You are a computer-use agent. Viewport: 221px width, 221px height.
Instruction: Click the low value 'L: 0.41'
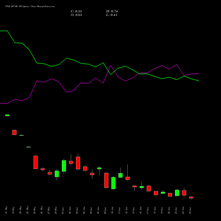(x=111, y=15)
